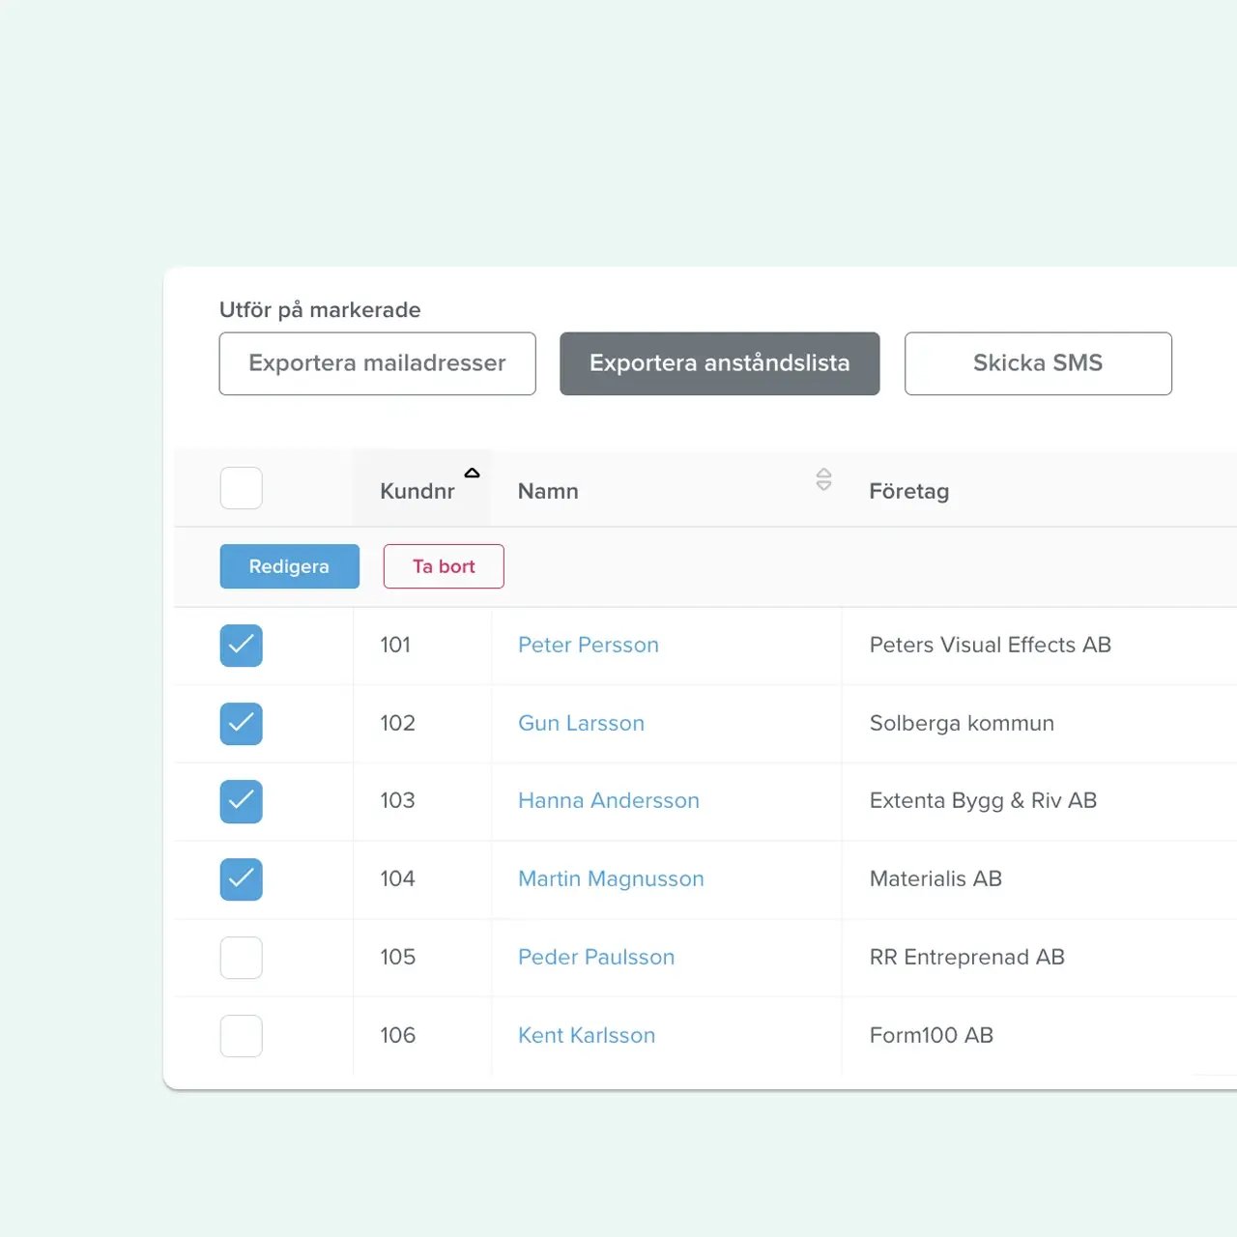This screenshot has height=1237, width=1237.
Task: Open Hanna Andersson's customer page
Action: tap(608, 800)
